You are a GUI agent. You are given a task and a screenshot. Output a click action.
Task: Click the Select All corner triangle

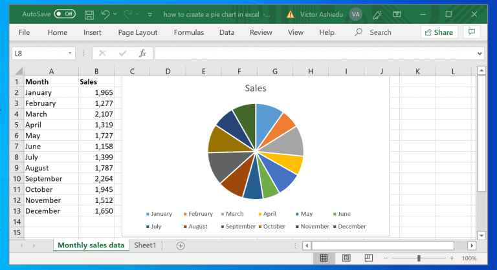19,71
